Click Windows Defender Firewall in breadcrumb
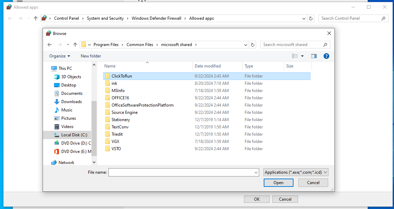This screenshot has width=394, height=209. pos(156,18)
